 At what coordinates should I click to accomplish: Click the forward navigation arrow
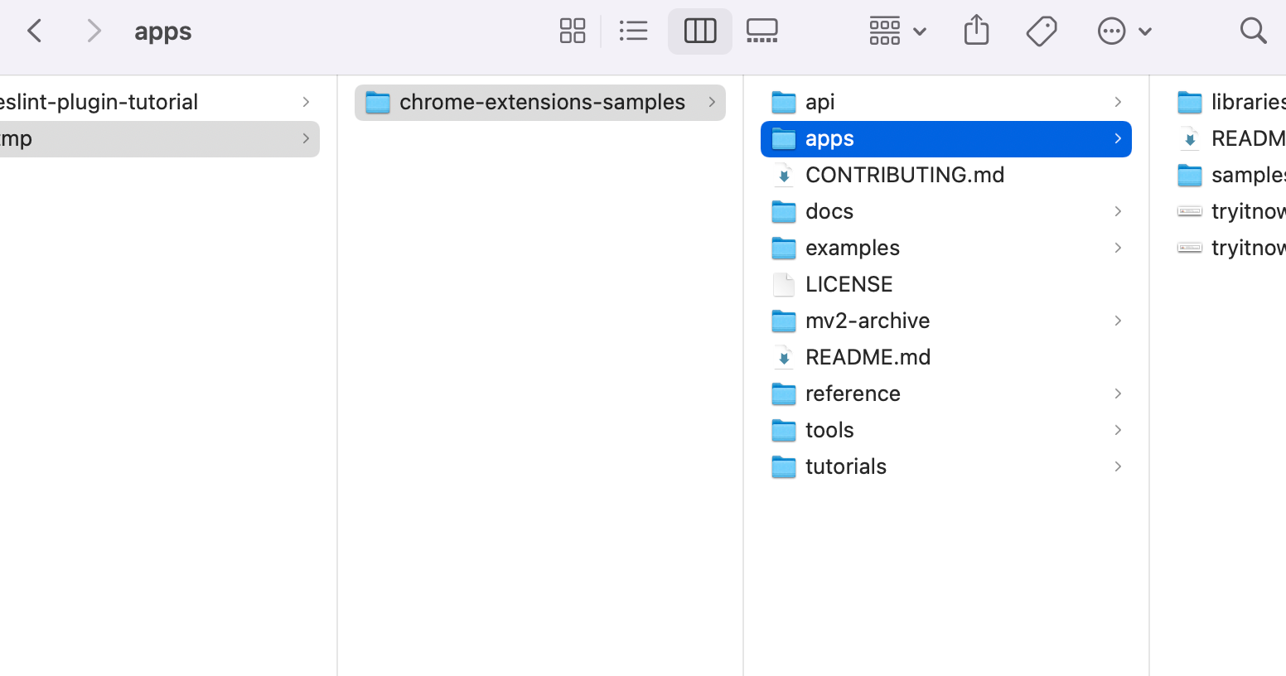tap(94, 31)
